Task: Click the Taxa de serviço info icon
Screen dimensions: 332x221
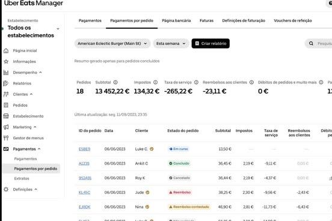Action: pyautogui.click(x=196, y=82)
